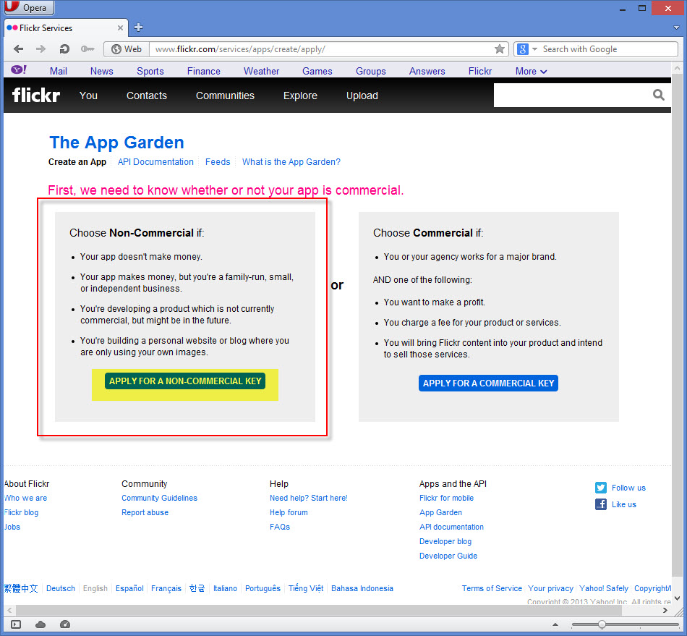Click the Facebook Like us icon
687x636 pixels.
tap(601, 504)
